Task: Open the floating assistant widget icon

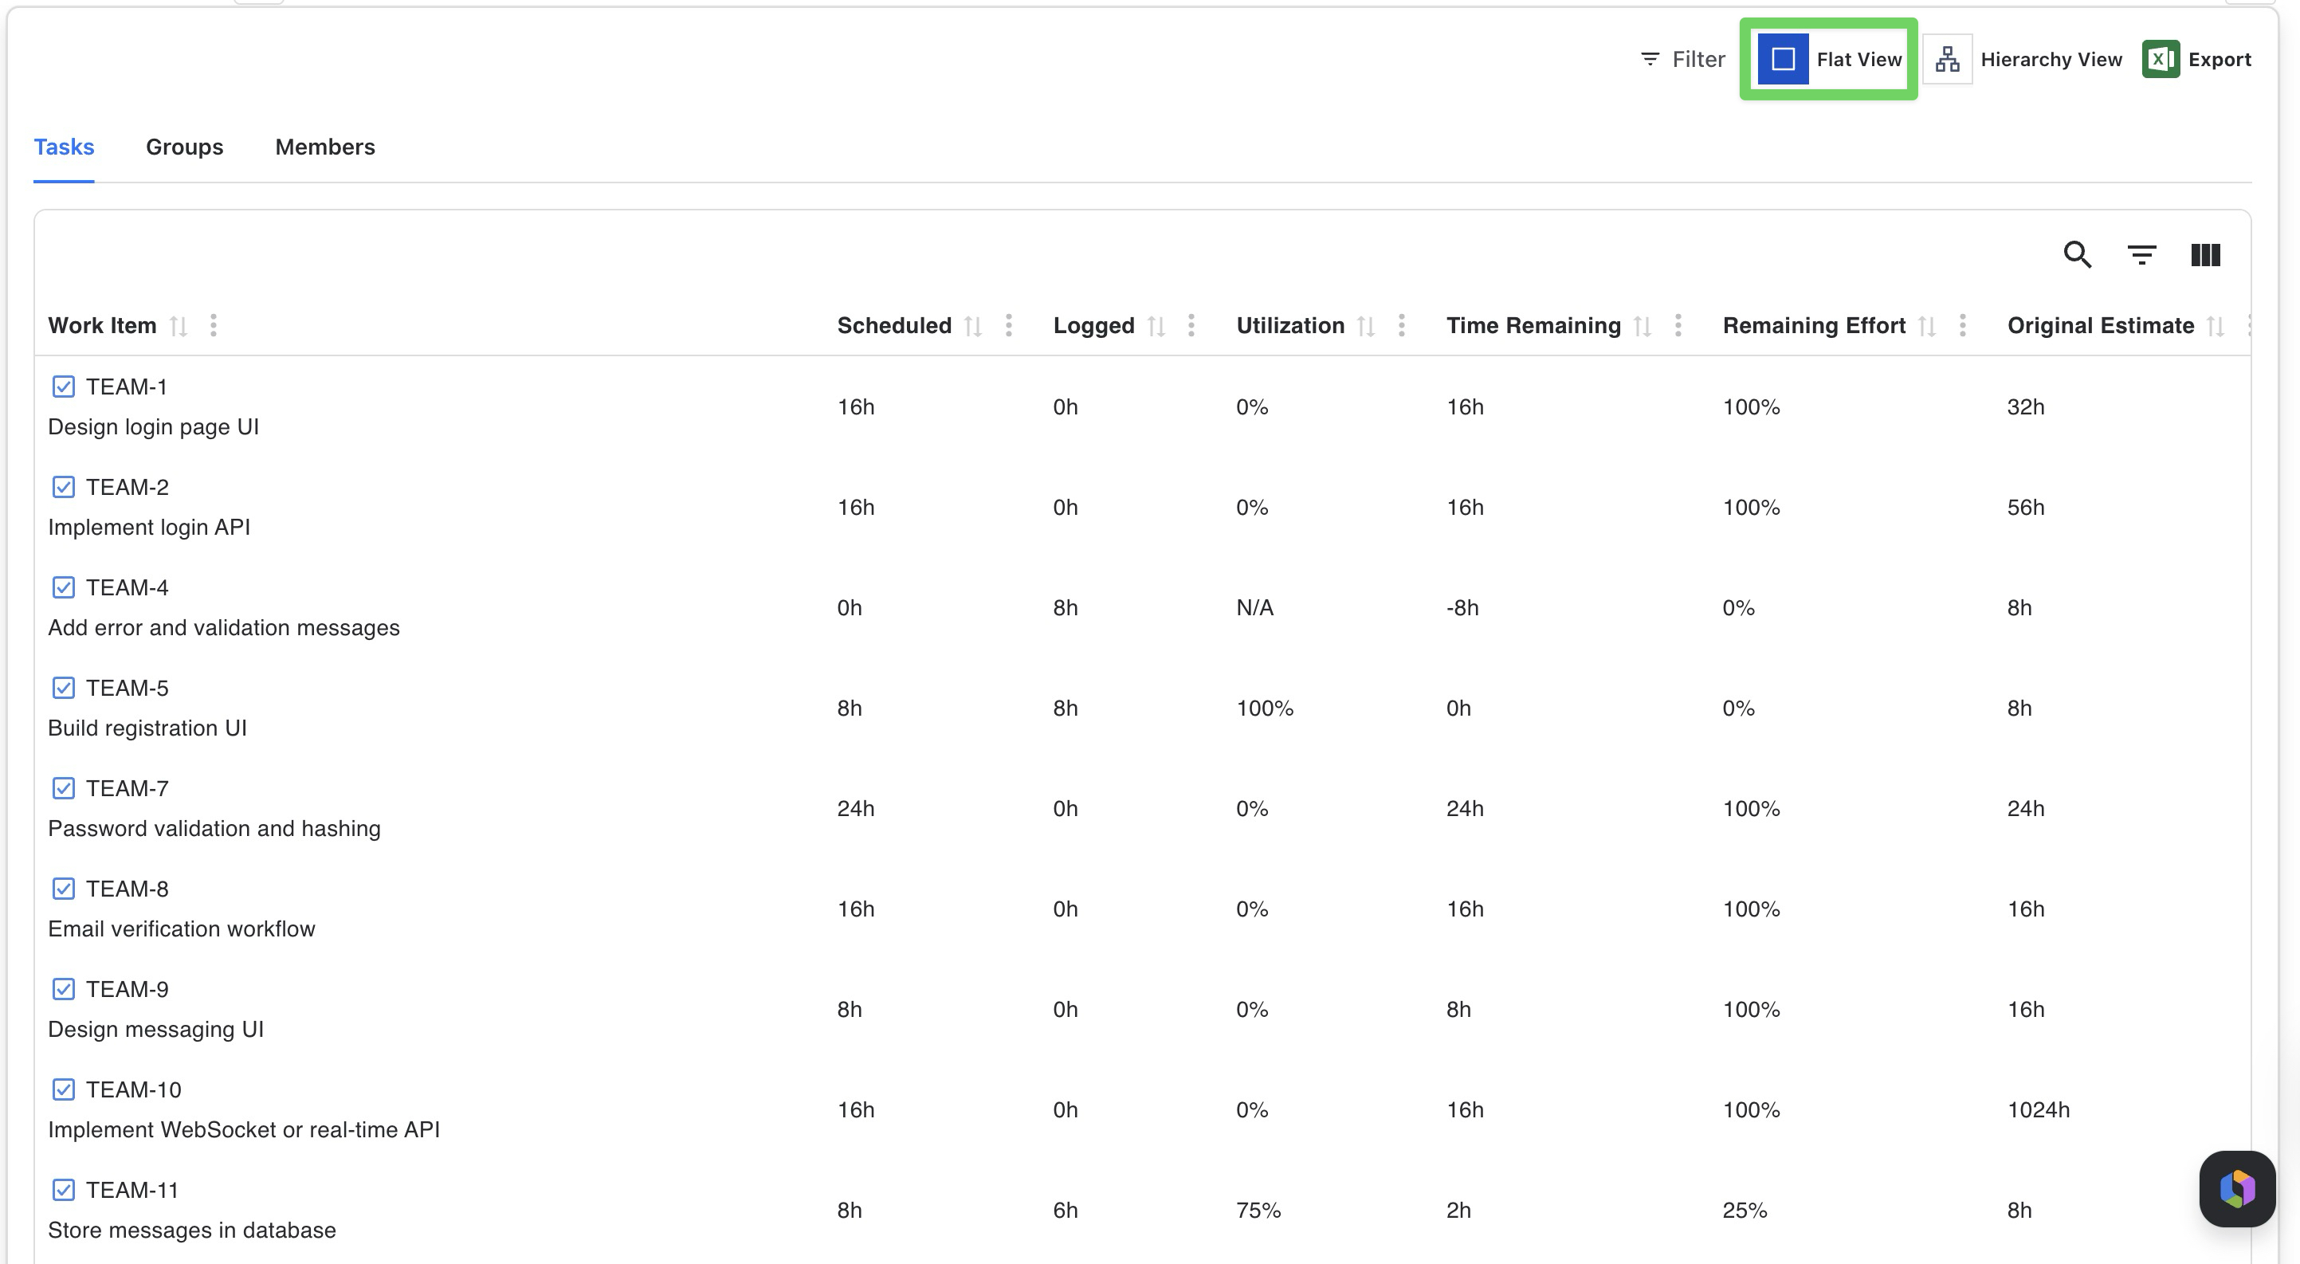Action: [x=2236, y=1188]
